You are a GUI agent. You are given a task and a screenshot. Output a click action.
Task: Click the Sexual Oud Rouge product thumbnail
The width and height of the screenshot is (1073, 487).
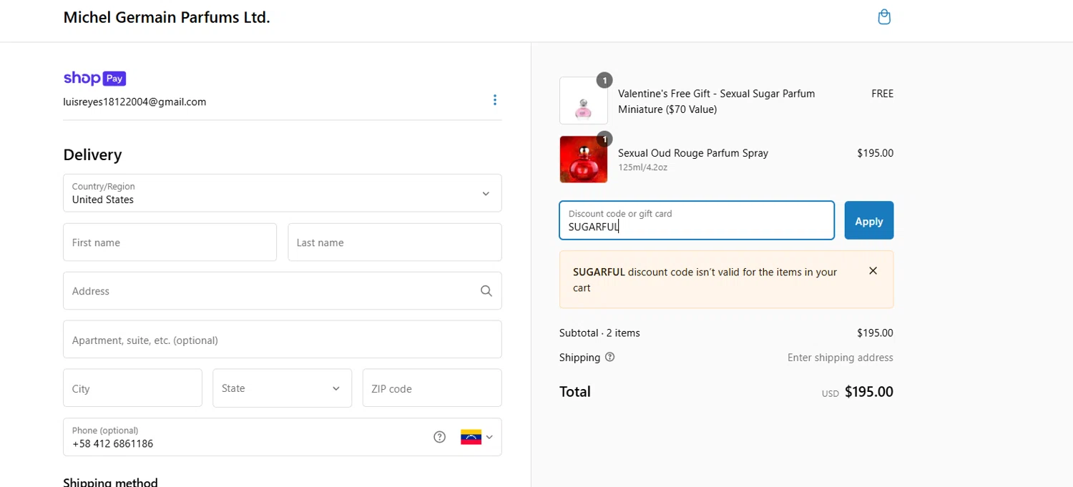[x=584, y=159]
